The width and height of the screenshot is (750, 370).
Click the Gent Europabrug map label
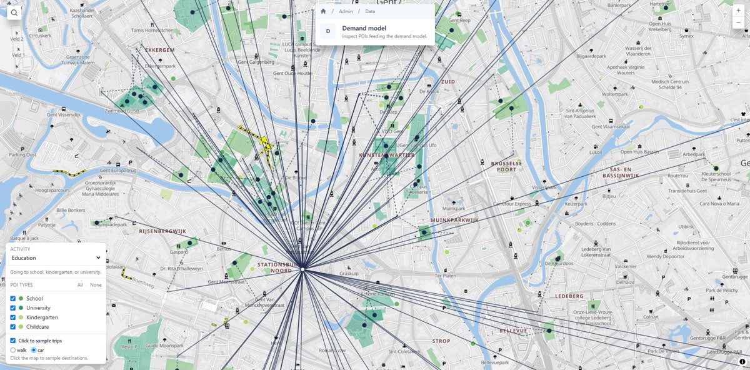point(117,171)
